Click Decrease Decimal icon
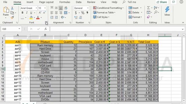Screen dimensions: 186x104 coord(81,17)
